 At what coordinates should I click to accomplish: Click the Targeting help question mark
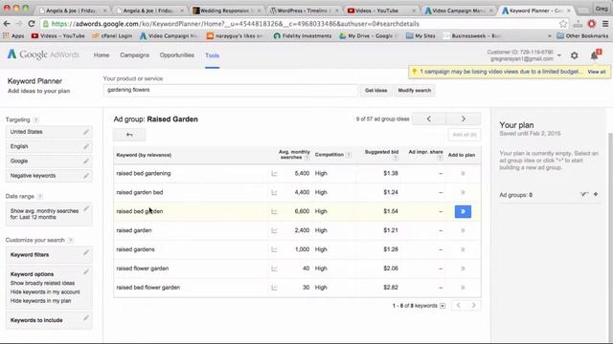point(36,120)
